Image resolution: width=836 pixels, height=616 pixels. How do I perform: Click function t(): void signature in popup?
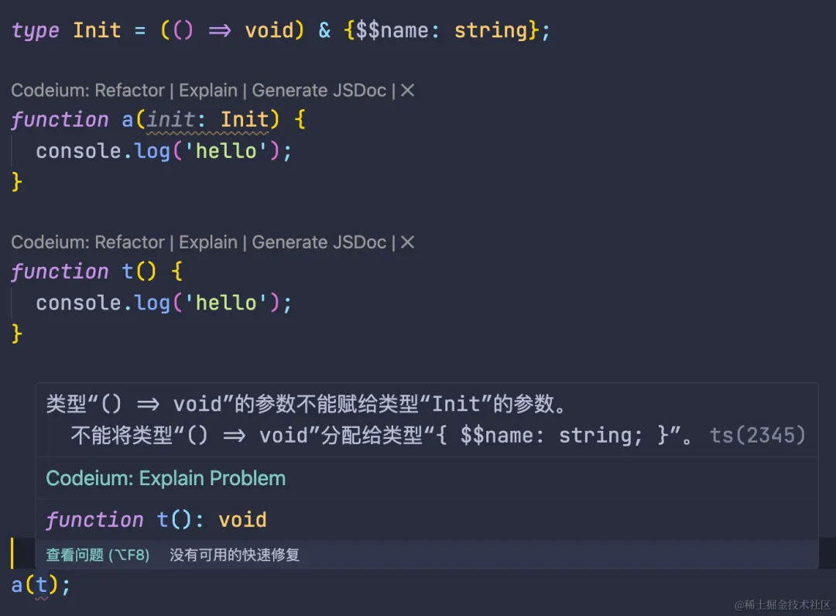pyautogui.click(x=156, y=519)
